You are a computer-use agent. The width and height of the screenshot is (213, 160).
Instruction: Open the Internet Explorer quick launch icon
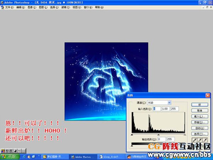(24, 157)
